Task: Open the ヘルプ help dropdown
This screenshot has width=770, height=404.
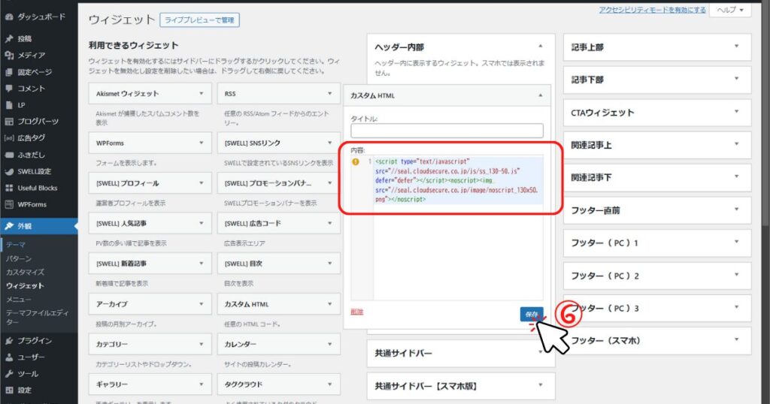Action: [x=729, y=10]
